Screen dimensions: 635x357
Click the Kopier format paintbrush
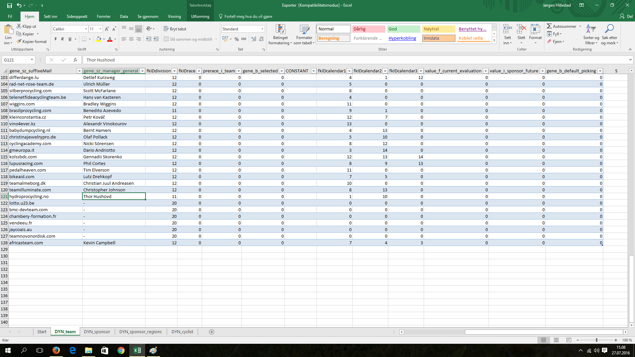[32, 41]
